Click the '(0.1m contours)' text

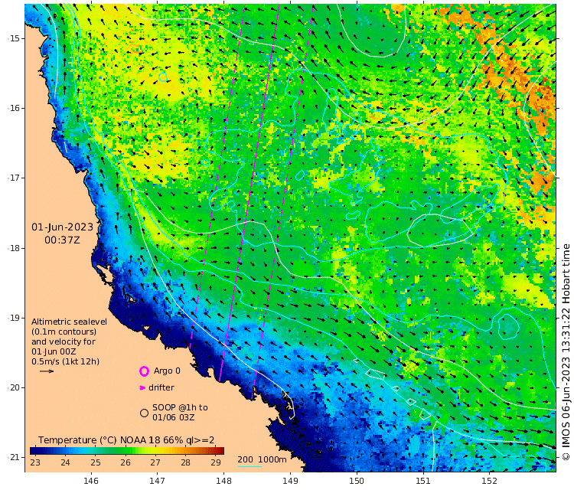(x=64, y=332)
